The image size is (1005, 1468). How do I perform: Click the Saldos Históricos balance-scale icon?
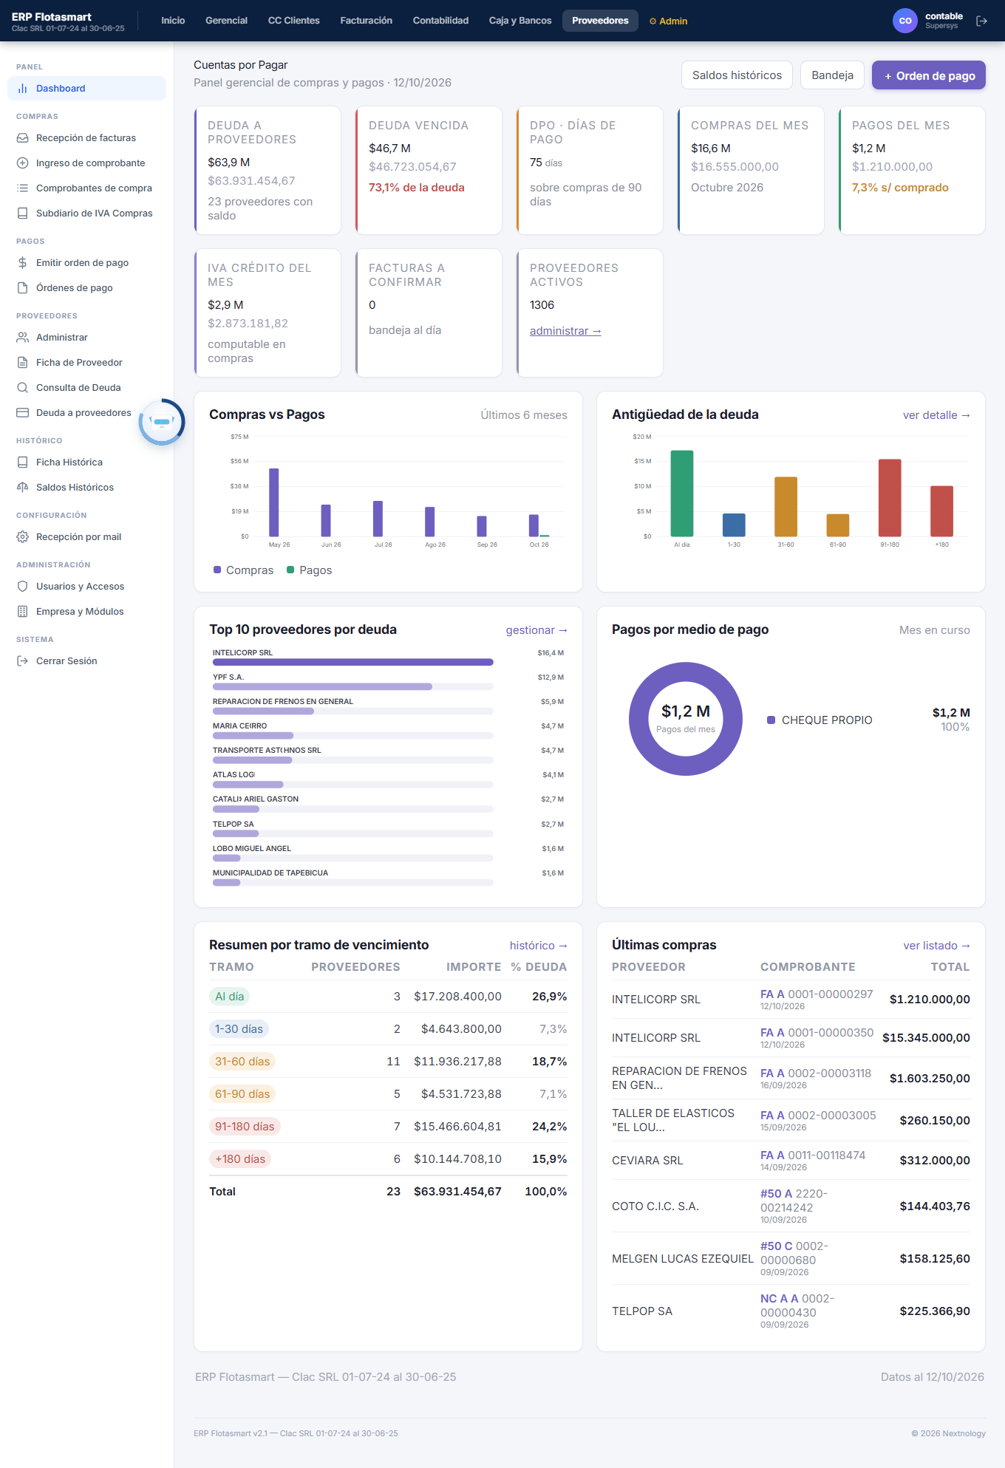22,488
